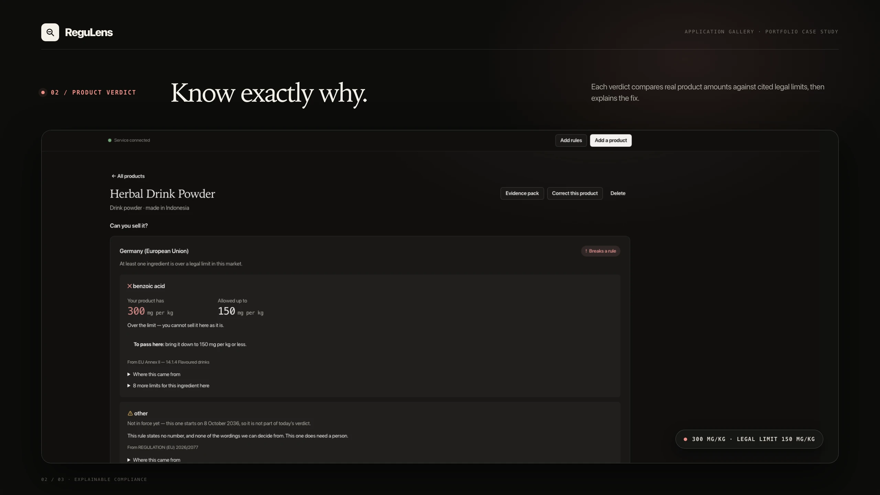
Task: Expand Where this came from under benzoic acid
Action: coord(154,374)
